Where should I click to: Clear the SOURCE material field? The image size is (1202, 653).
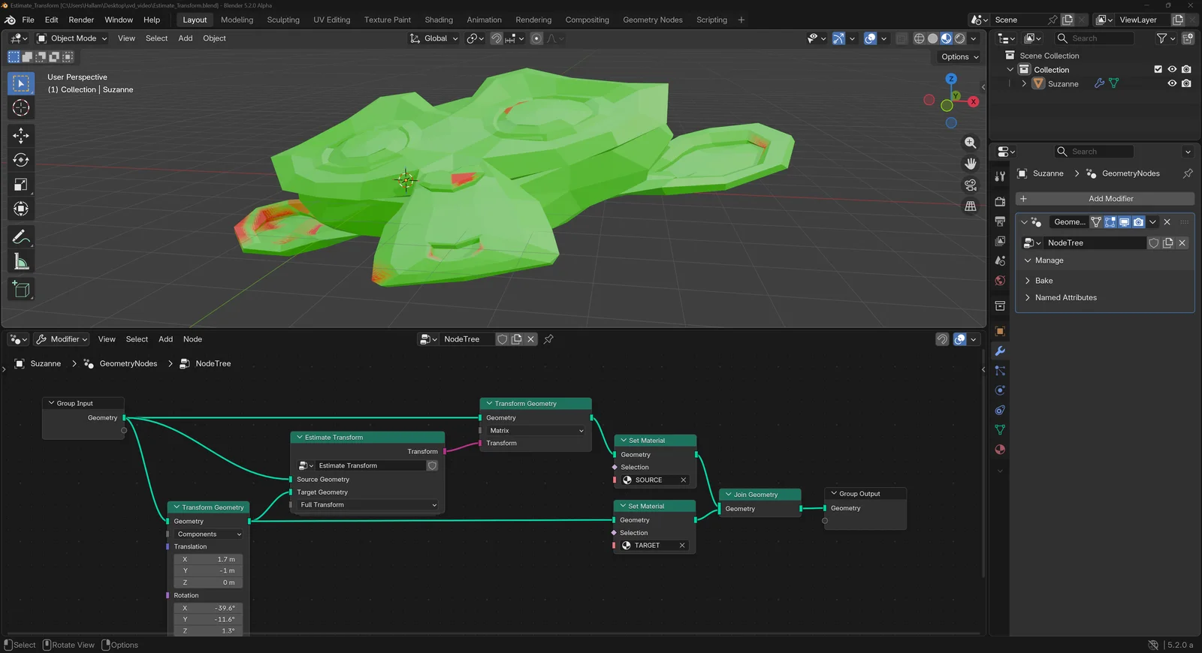tap(683, 480)
